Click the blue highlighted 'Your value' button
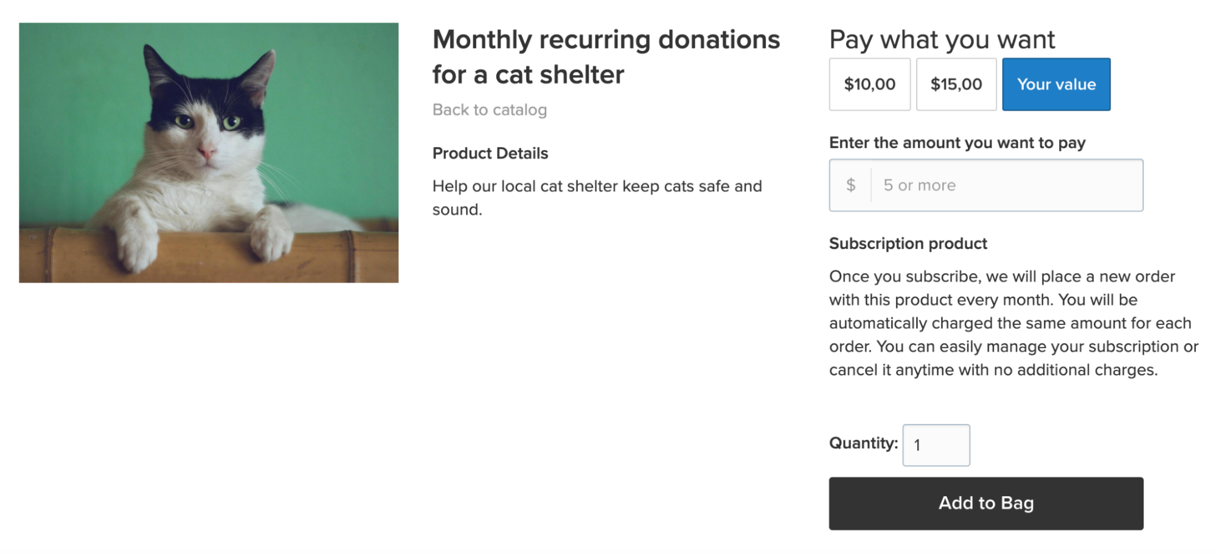The height and width of the screenshot is (554, 1216). pyautogui.click(x=1055, y=84)
